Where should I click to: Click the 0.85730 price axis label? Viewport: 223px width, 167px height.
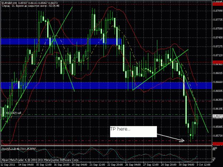218,136
